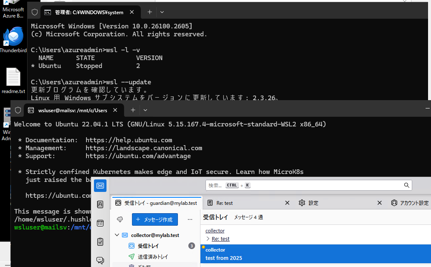Close the wsluser@mailsv terminal tab
This screenshot has width=431, height=267.
(x=115, y=110)
